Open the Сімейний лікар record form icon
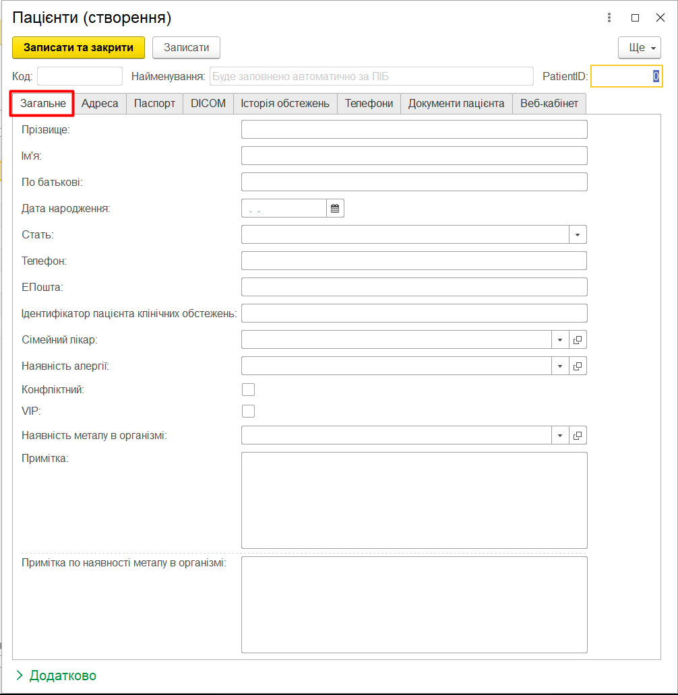This screenshot has height=695, width=678. click(578, 340)
